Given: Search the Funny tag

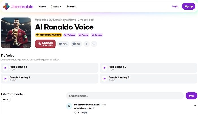Looking at the screenshot, I should click(x=83, y=35).
